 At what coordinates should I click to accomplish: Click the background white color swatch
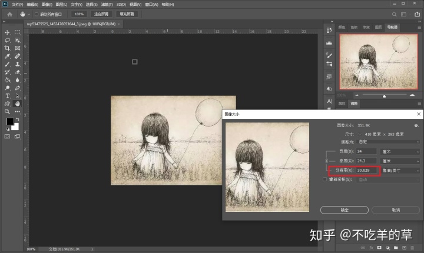click(16, 127)
